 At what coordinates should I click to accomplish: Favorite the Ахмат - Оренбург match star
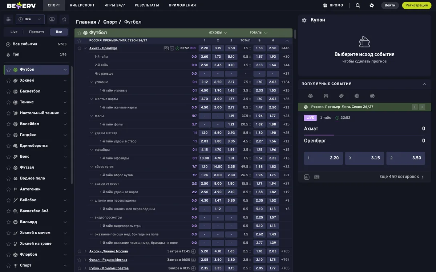[79, 48]
